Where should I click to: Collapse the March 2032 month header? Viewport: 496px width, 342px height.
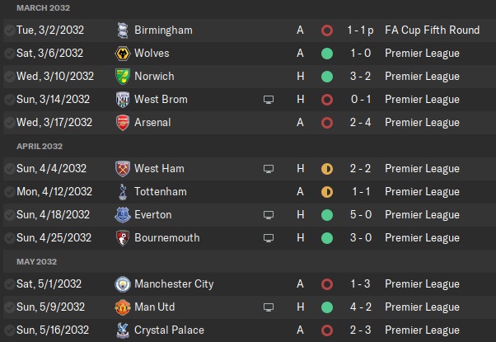(x=44, y=7)
